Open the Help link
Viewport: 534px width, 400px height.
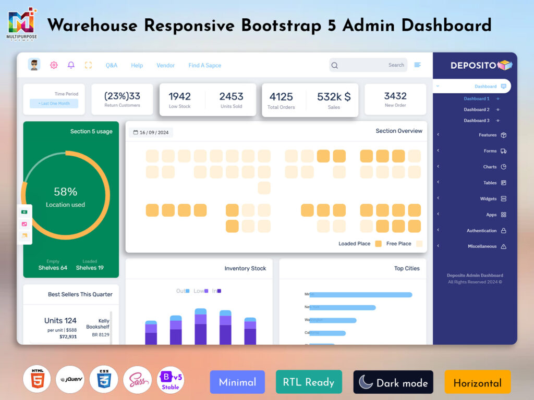point(137,65)
